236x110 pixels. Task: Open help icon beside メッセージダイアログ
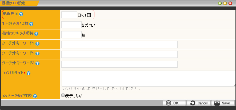click(35, 96)
